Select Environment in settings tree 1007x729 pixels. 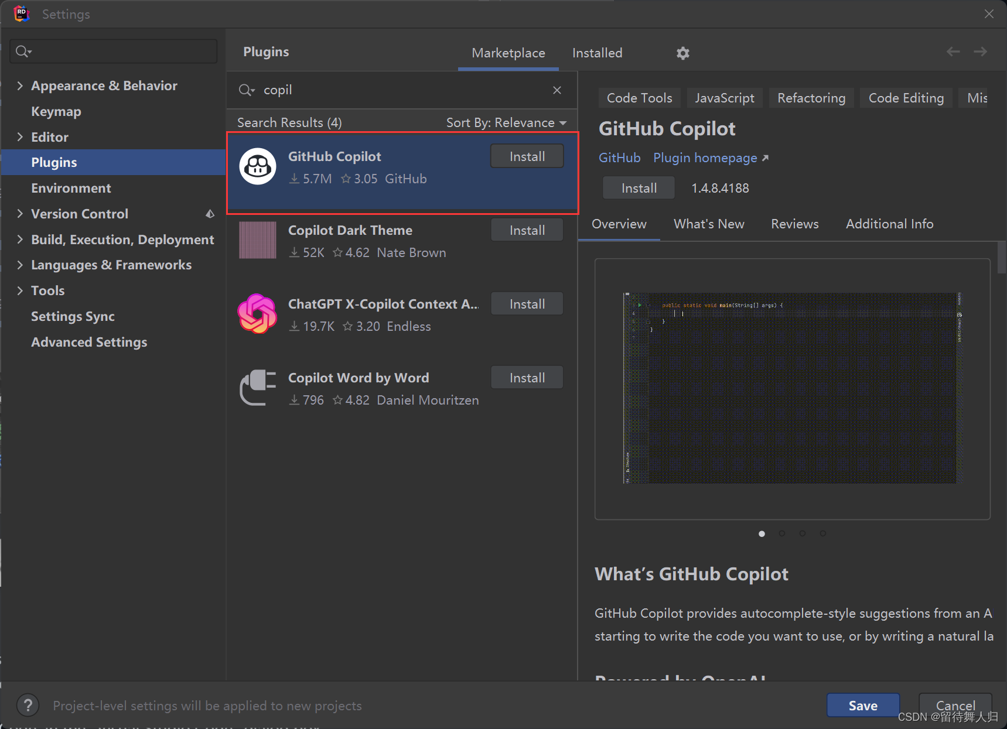click(71, 188)
